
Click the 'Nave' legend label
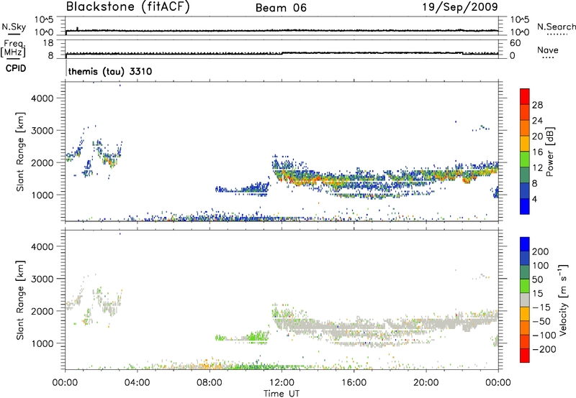tap(548, 50)
